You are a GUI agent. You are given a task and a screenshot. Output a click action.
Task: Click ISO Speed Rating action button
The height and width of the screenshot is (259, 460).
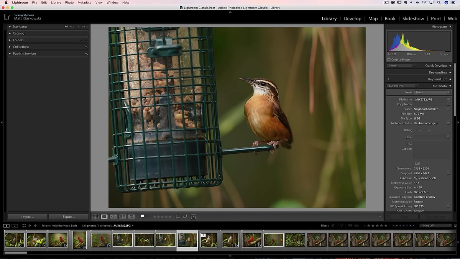[449, 206]
